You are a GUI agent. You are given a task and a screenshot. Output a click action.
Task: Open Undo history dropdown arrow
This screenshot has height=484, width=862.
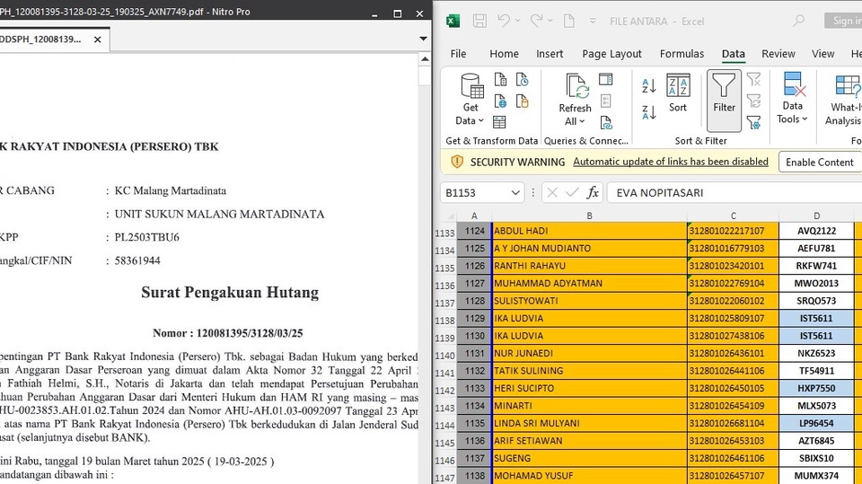pos(518,21)
